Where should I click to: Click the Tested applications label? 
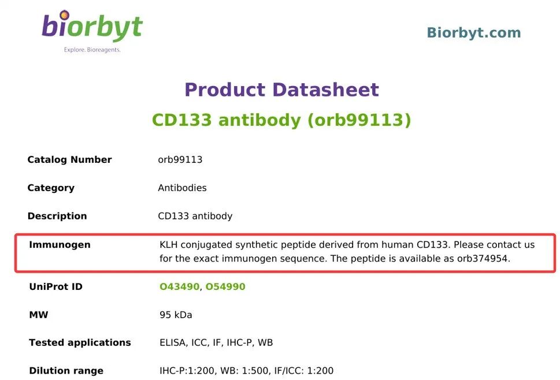(80, 343)
